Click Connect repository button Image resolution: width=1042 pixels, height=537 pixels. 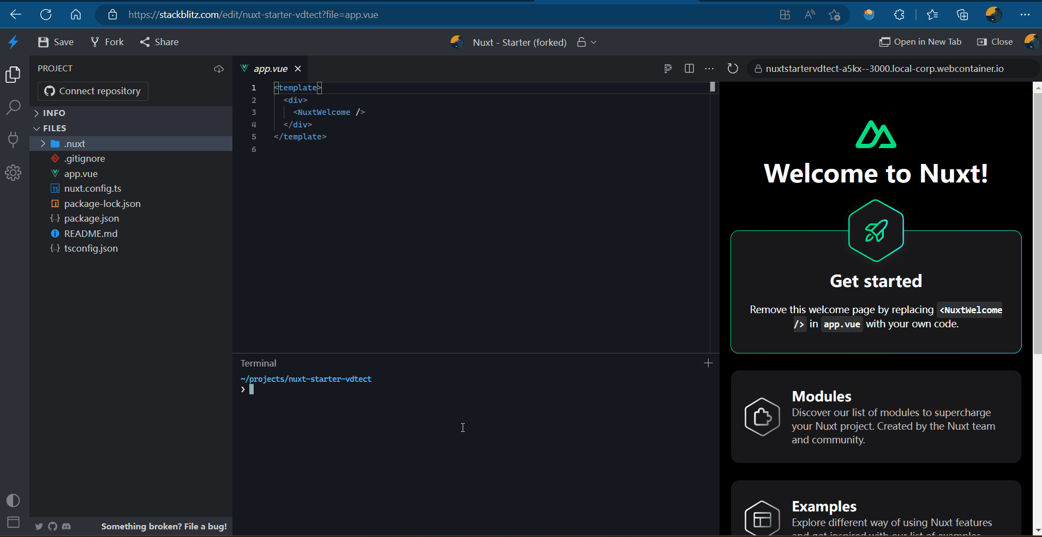(93, 91)
